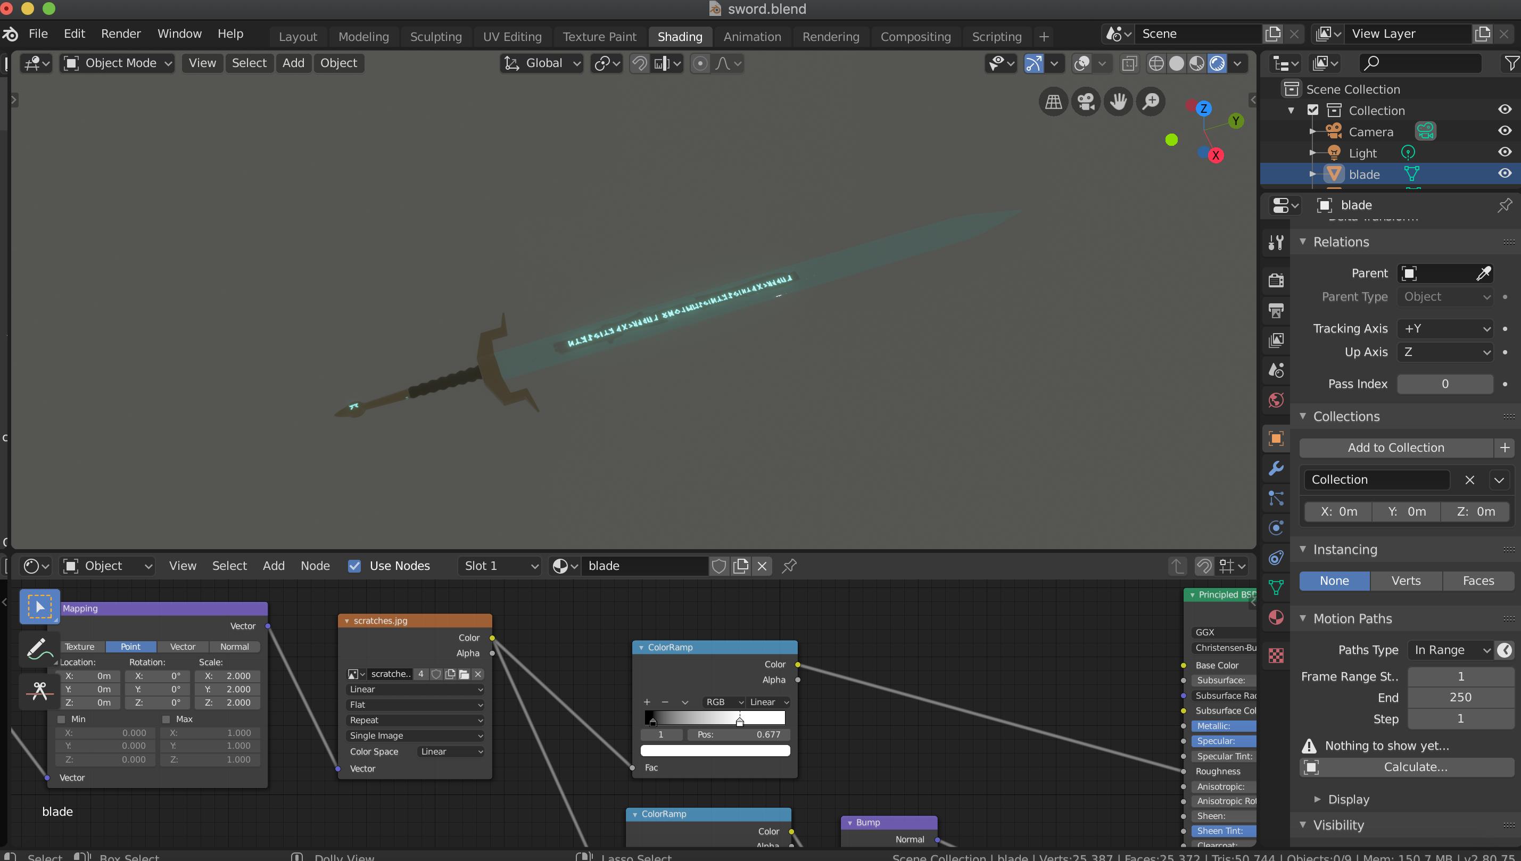This screenshot has width=1521, height=861.
Task: Expand the Display subpanel
Action: 1317,799
